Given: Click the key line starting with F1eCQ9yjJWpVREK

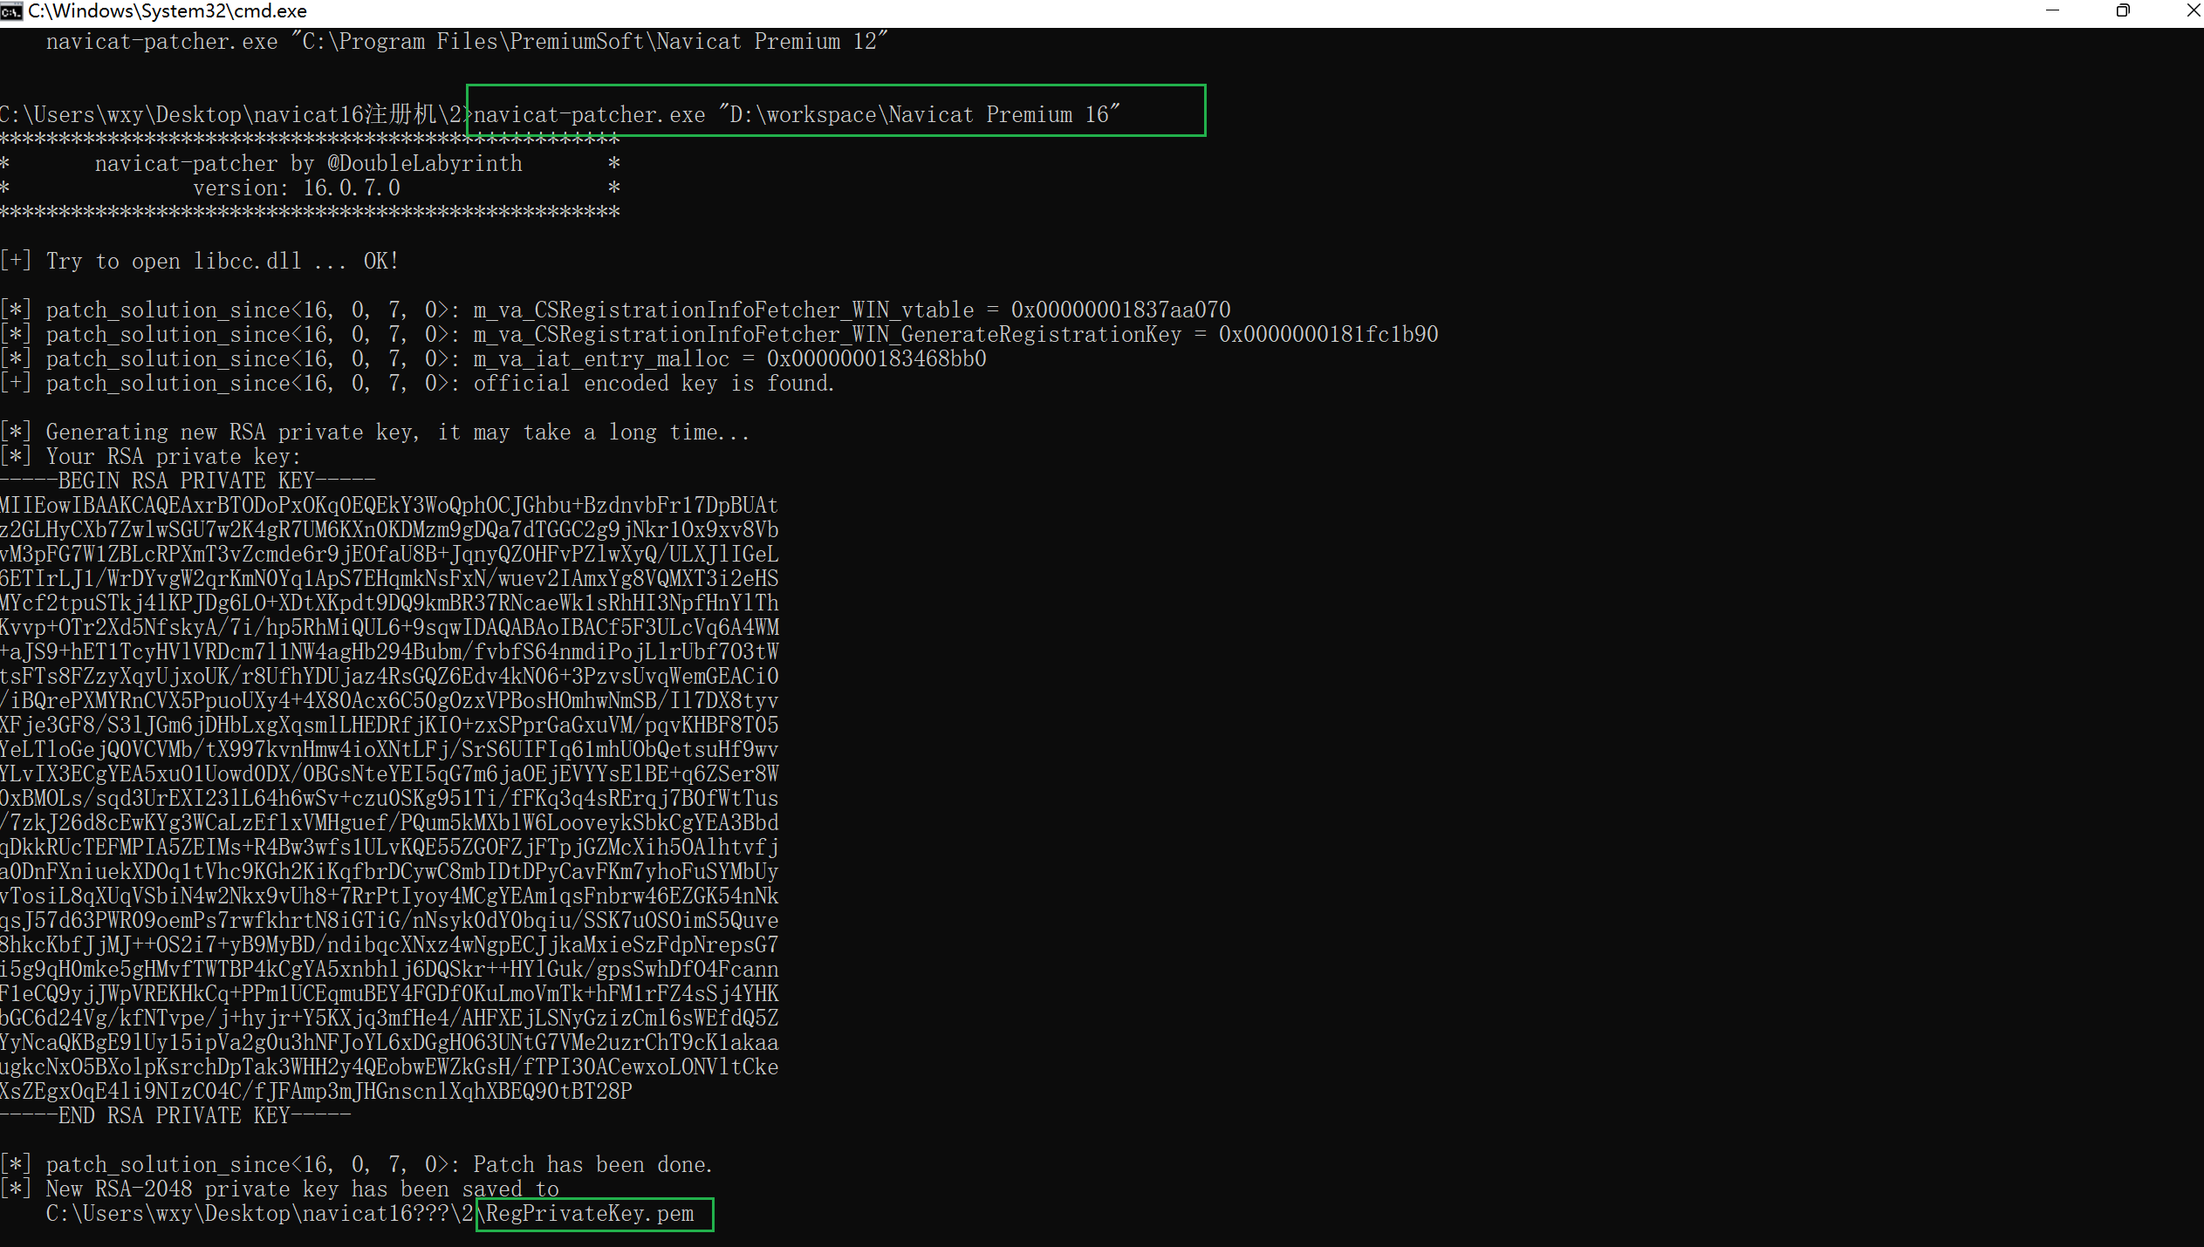Looking at the screenshot, I should coord(389,994).
